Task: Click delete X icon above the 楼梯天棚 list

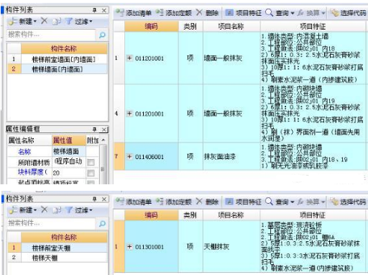Action: (x=44, y=209)
